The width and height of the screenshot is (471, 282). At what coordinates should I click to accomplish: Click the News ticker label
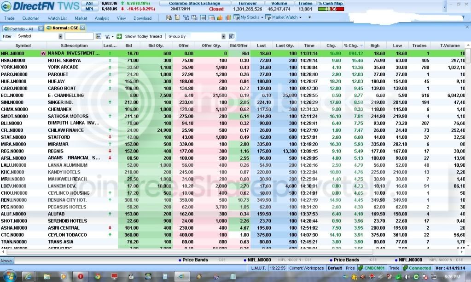click(x=6, y=261)
